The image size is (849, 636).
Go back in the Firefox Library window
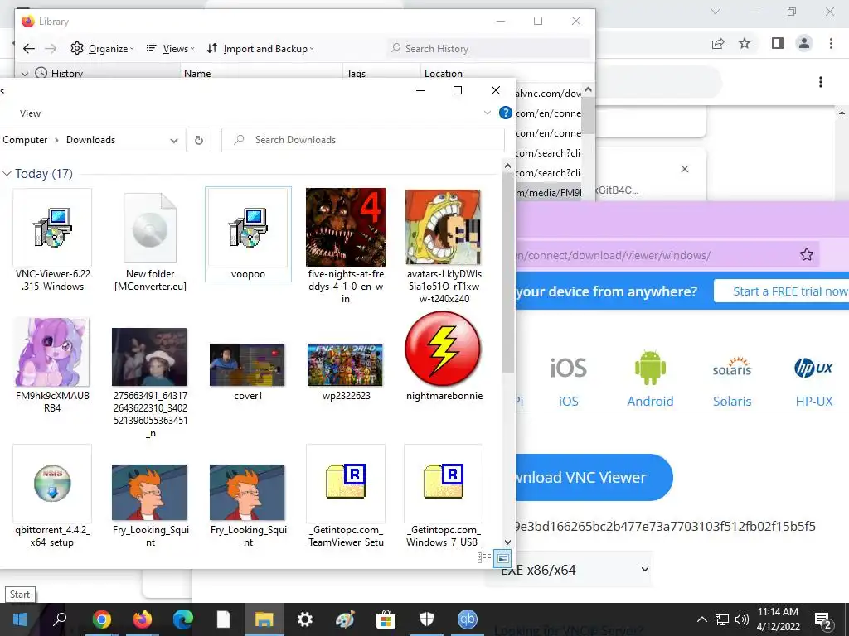[x=29, y=49]
